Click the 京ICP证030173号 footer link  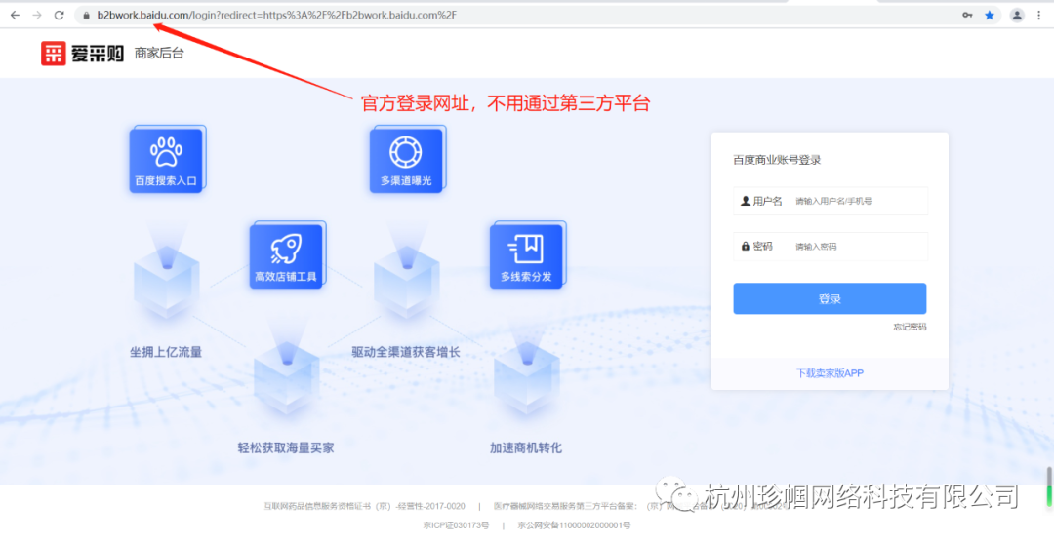pyautogui.click(x=457, y=524)
